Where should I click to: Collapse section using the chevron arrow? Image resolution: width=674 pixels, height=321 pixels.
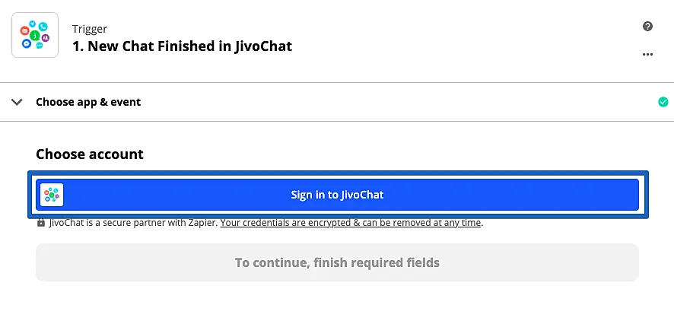click(x=17, y=102)
